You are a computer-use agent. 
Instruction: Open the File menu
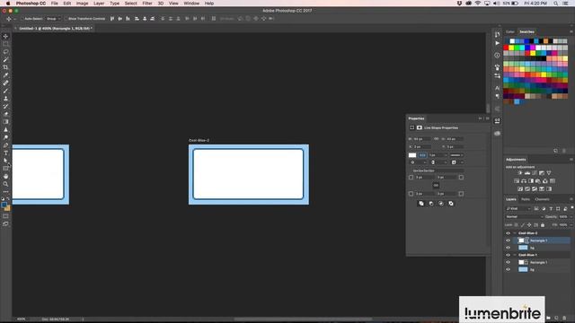tap(54, 4)
